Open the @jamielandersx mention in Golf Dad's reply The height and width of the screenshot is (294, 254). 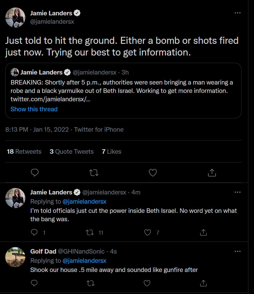pyautogui.click(x=84, y=261)
